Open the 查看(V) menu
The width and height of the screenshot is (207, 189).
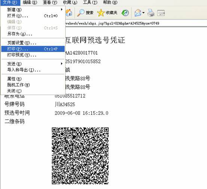(x=50, y=2)
